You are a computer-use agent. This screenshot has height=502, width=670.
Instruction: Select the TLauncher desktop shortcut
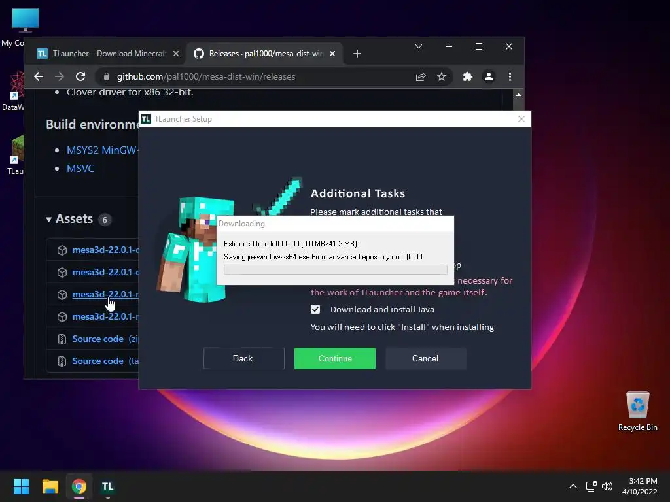[15, 154]
